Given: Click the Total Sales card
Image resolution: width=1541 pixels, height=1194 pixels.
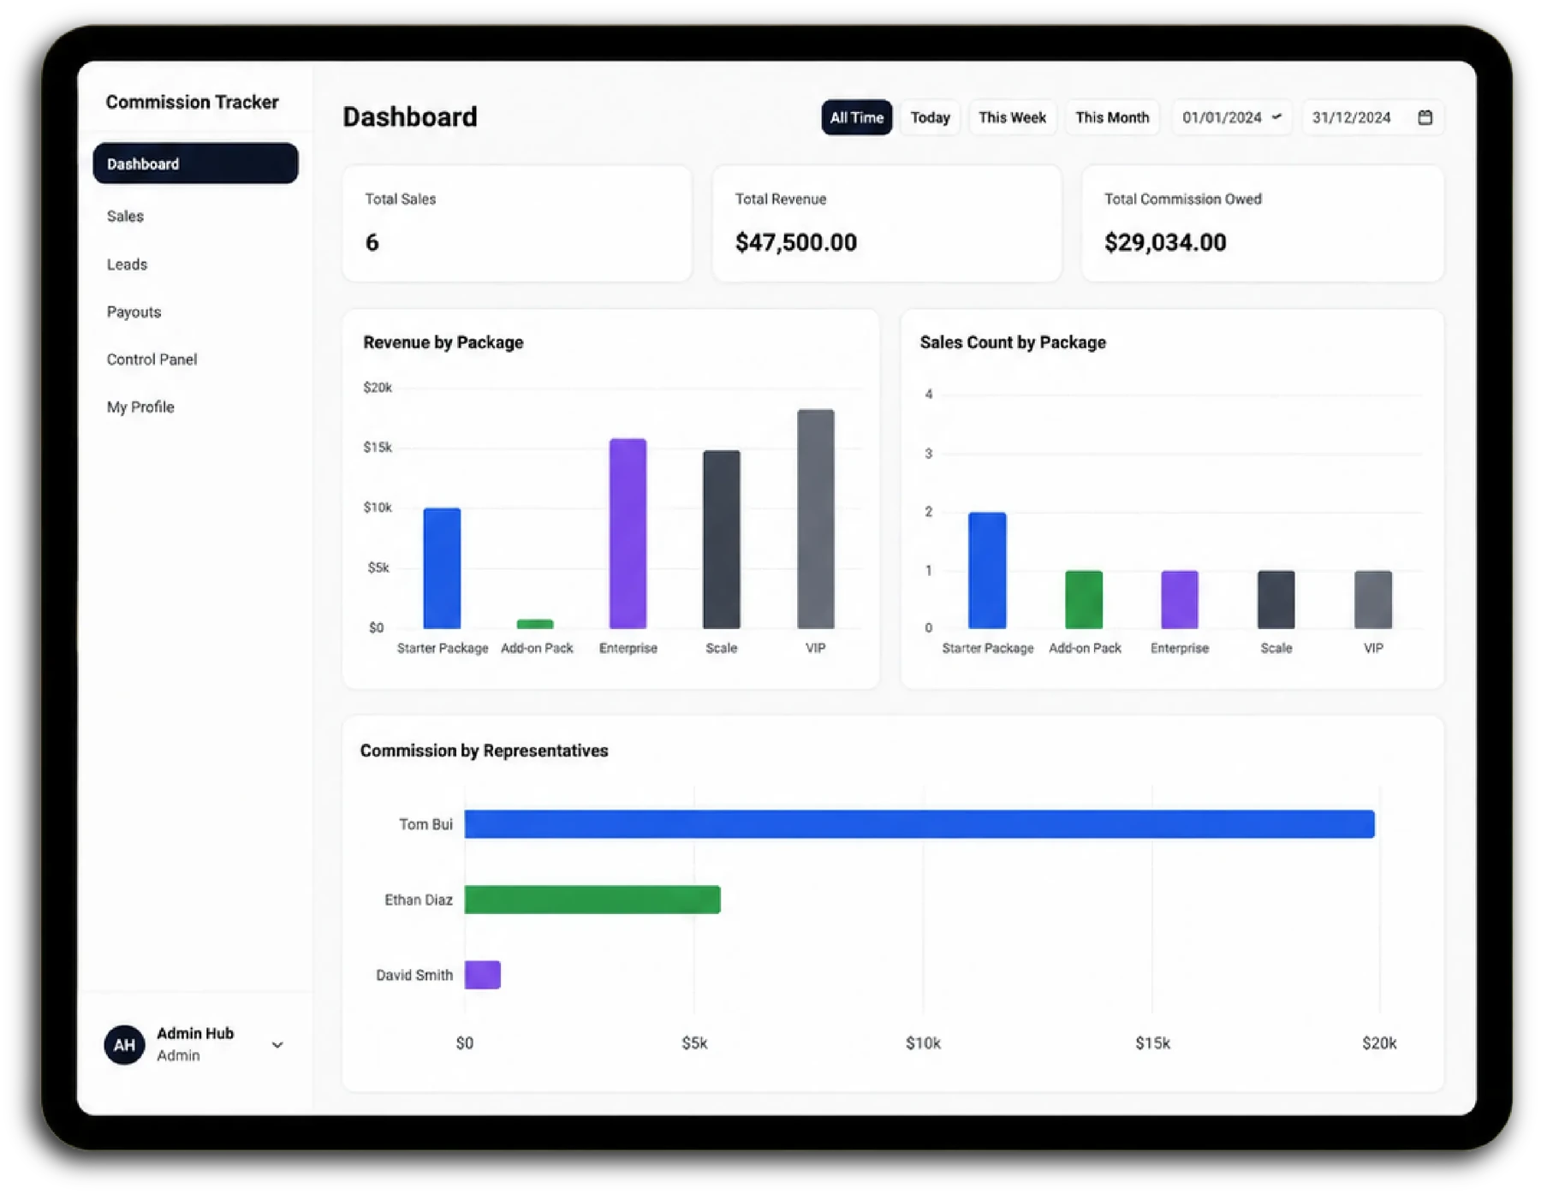Looking at the screenshot, I should pyautogui.click(x=517, y=223).
